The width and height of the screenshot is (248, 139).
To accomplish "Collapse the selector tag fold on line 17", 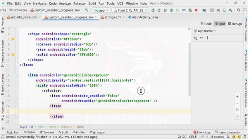I will [x=18, y=91].
